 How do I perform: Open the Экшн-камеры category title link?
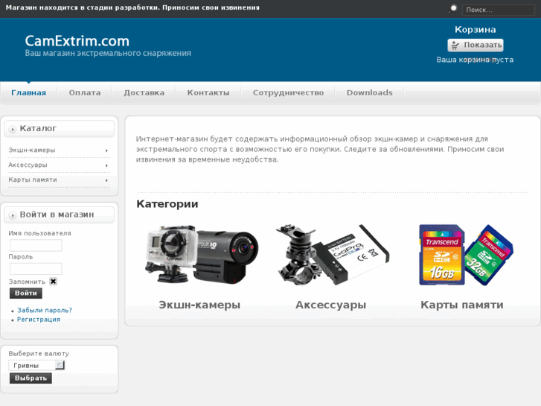(x=199, y=305)
